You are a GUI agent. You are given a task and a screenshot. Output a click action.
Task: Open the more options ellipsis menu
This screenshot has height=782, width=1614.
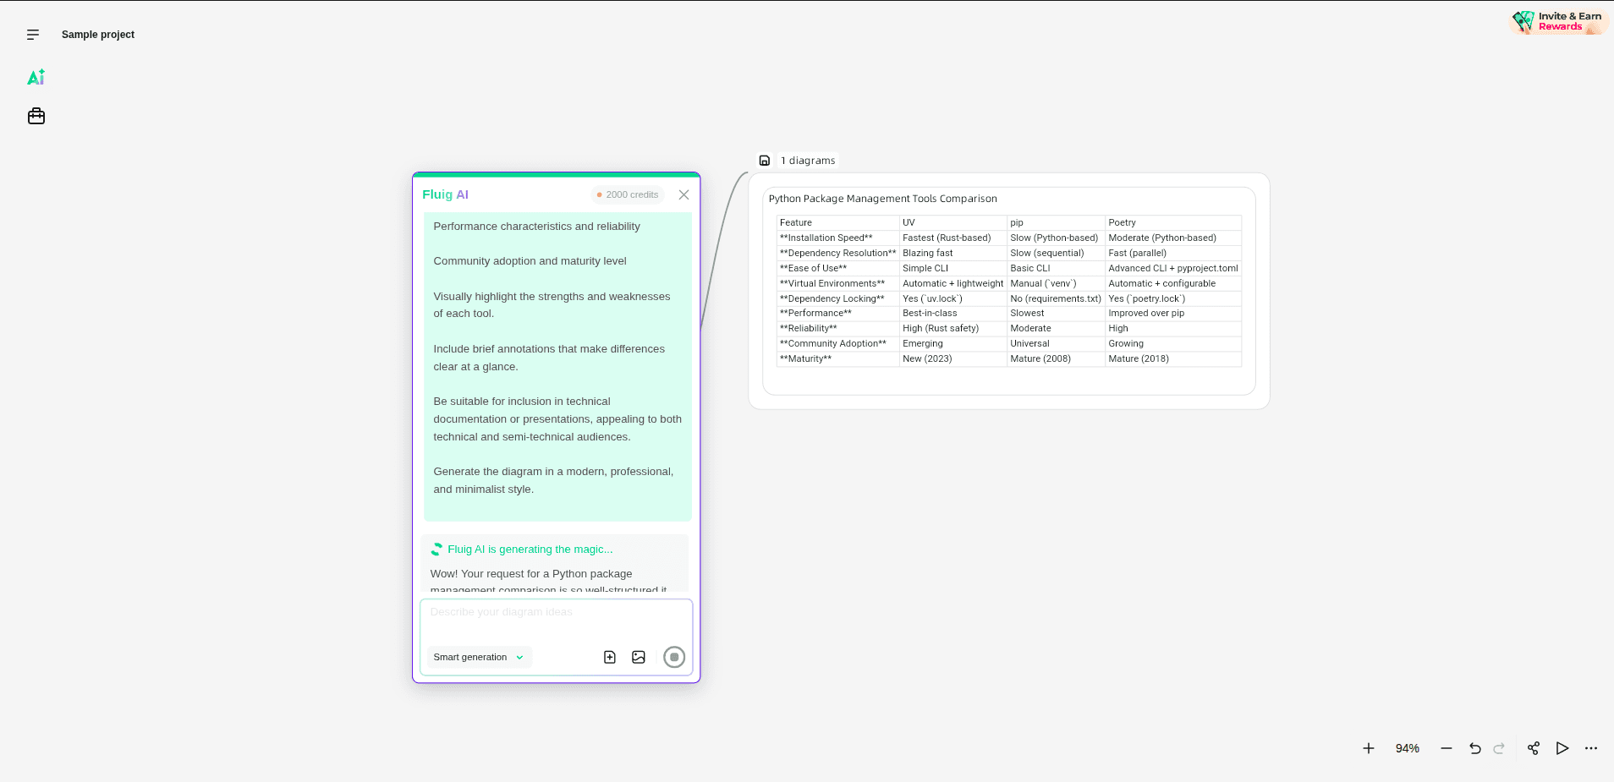pyautogui.click(x=1591, y=748)
